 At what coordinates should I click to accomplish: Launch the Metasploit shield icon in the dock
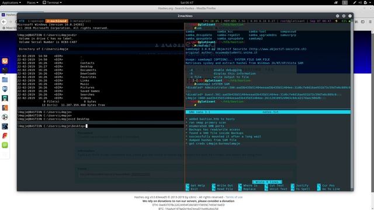coord(5,89)
